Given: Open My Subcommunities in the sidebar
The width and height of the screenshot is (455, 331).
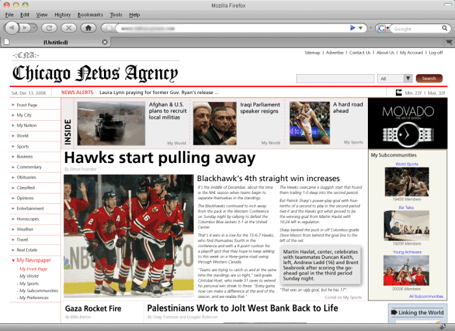Looking at the screenshot, I should pos(38,291).
